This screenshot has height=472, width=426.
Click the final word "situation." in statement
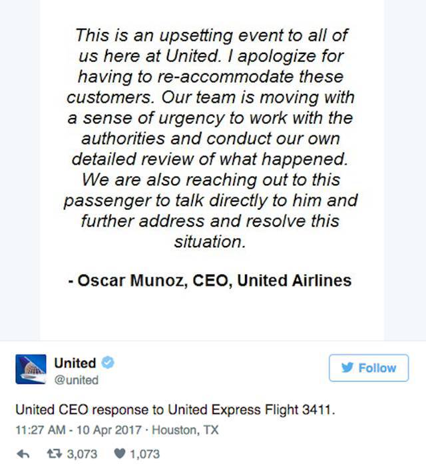click(x=210, y=242)
